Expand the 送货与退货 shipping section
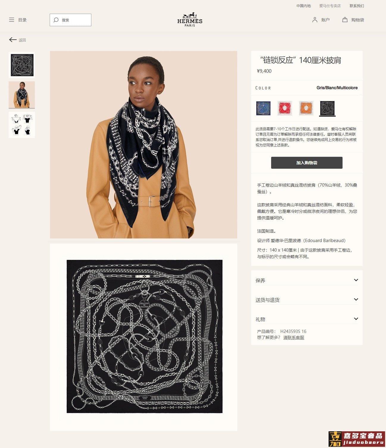The width and height of the screenshot is (386, 448). click(x=307, y=300)
